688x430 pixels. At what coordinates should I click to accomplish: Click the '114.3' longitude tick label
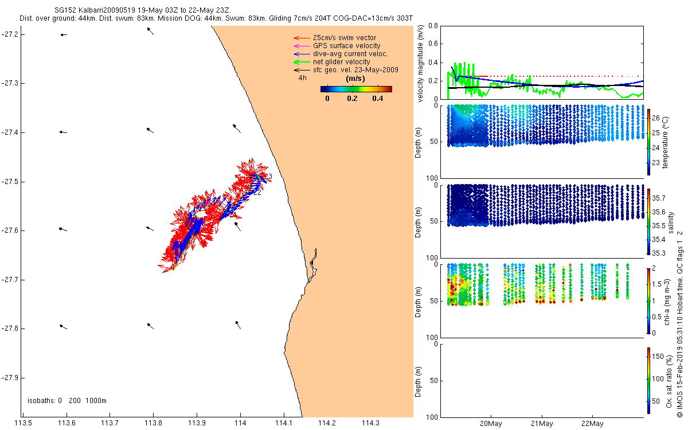click(370, 424)
